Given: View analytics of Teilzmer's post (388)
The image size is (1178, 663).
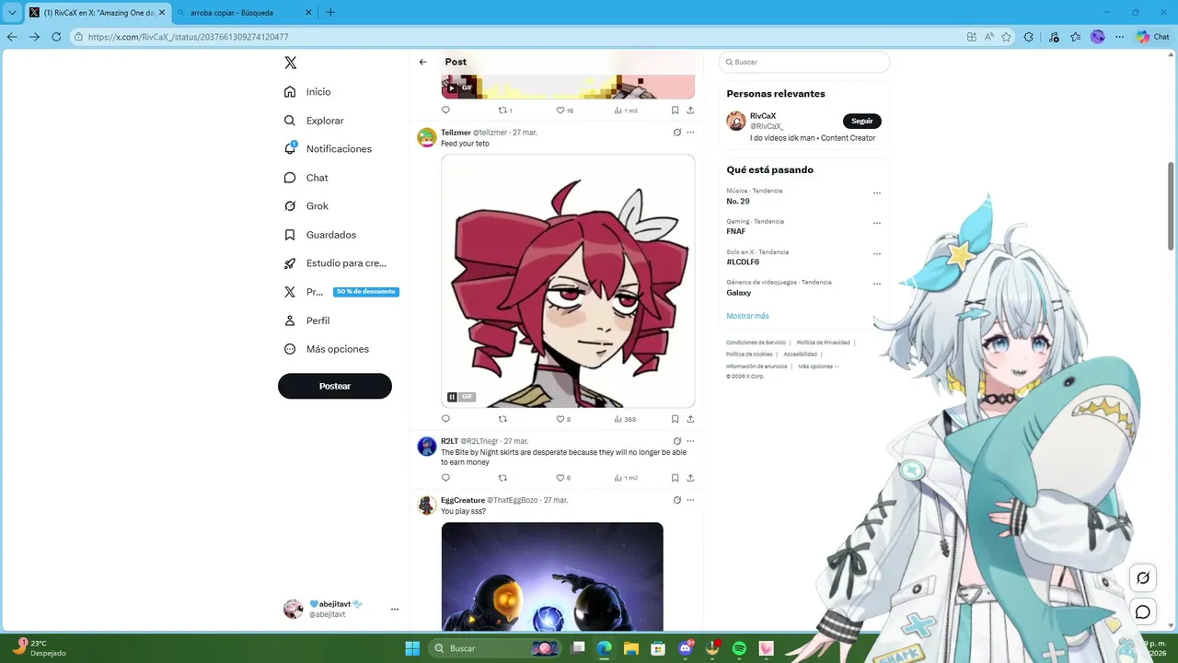Looking at the screenshot, I should [x=625, y=419].
